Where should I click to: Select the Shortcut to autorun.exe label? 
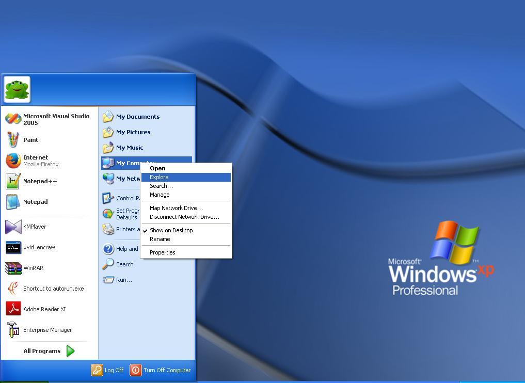click(x=54, y=289)
